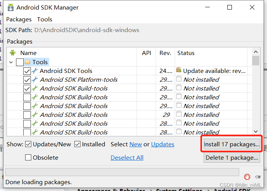Click the red stop icon at bottom
Viewport: 267px width, 191px height.
(x=247, y=176)
